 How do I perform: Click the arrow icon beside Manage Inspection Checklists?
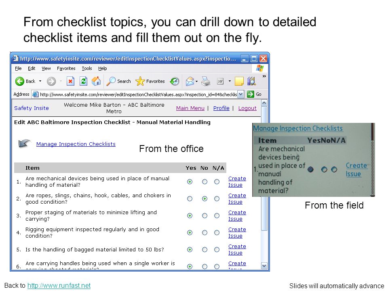[x=24, y=143]
